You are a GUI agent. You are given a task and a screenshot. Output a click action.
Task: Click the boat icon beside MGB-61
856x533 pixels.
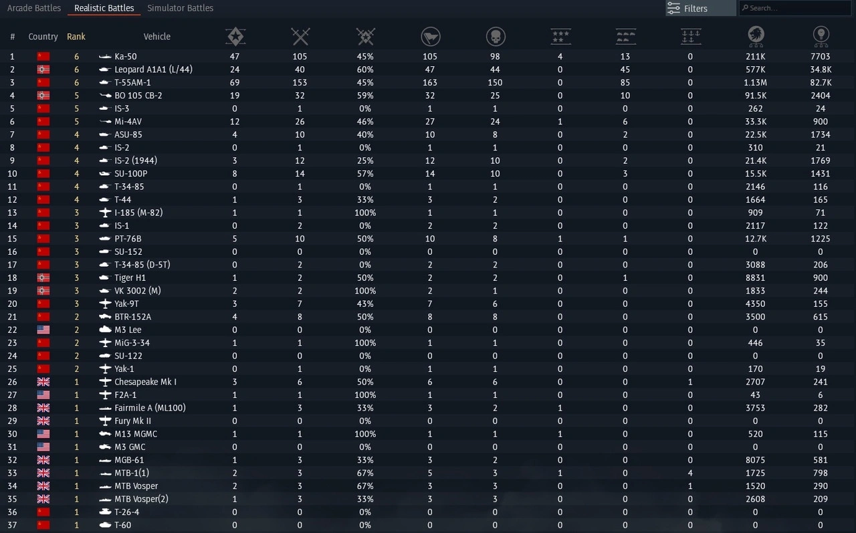pos(105,460)
